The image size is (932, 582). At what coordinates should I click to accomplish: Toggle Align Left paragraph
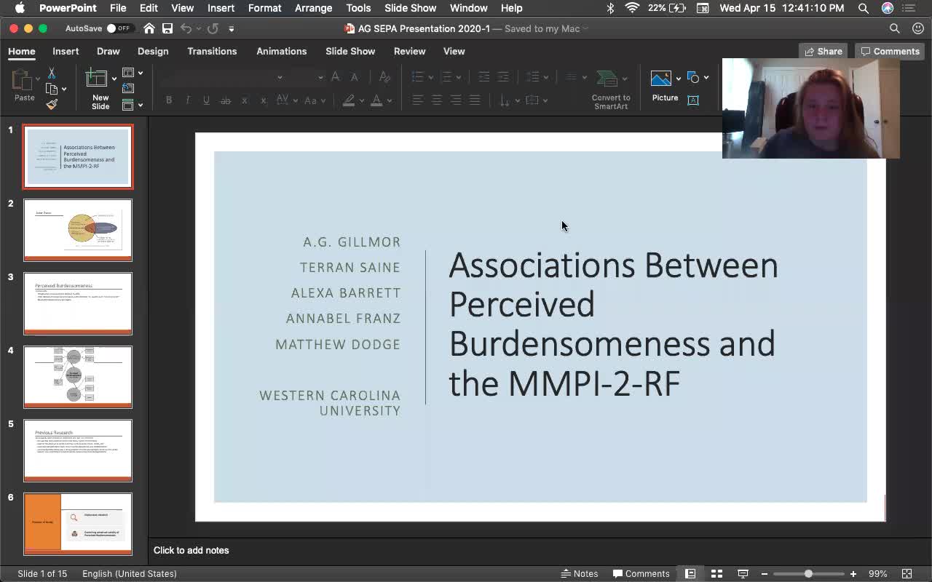tap(418, 100)
